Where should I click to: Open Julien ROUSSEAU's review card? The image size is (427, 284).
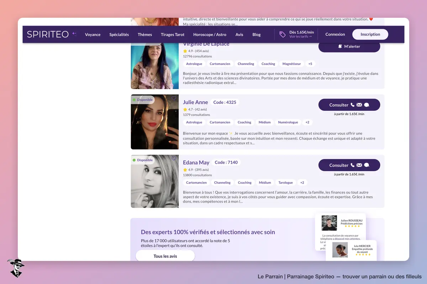[341, 232]
